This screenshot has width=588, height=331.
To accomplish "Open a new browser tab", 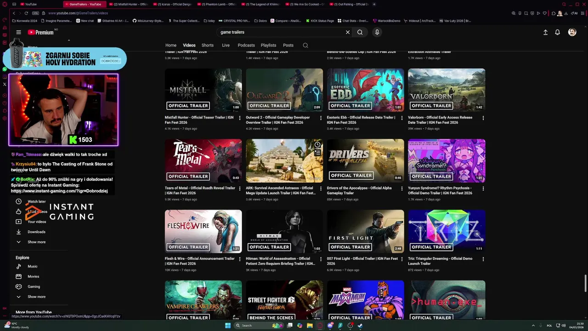I will coord(374,4).
